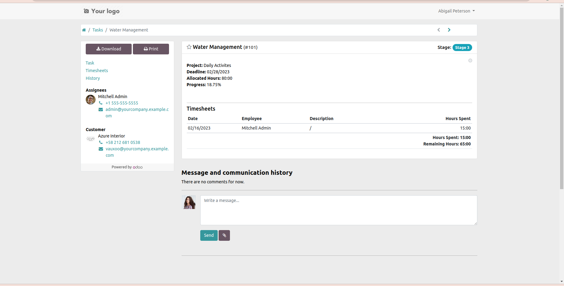Open the Abigail Peterson user dropdown

(457, 11)
